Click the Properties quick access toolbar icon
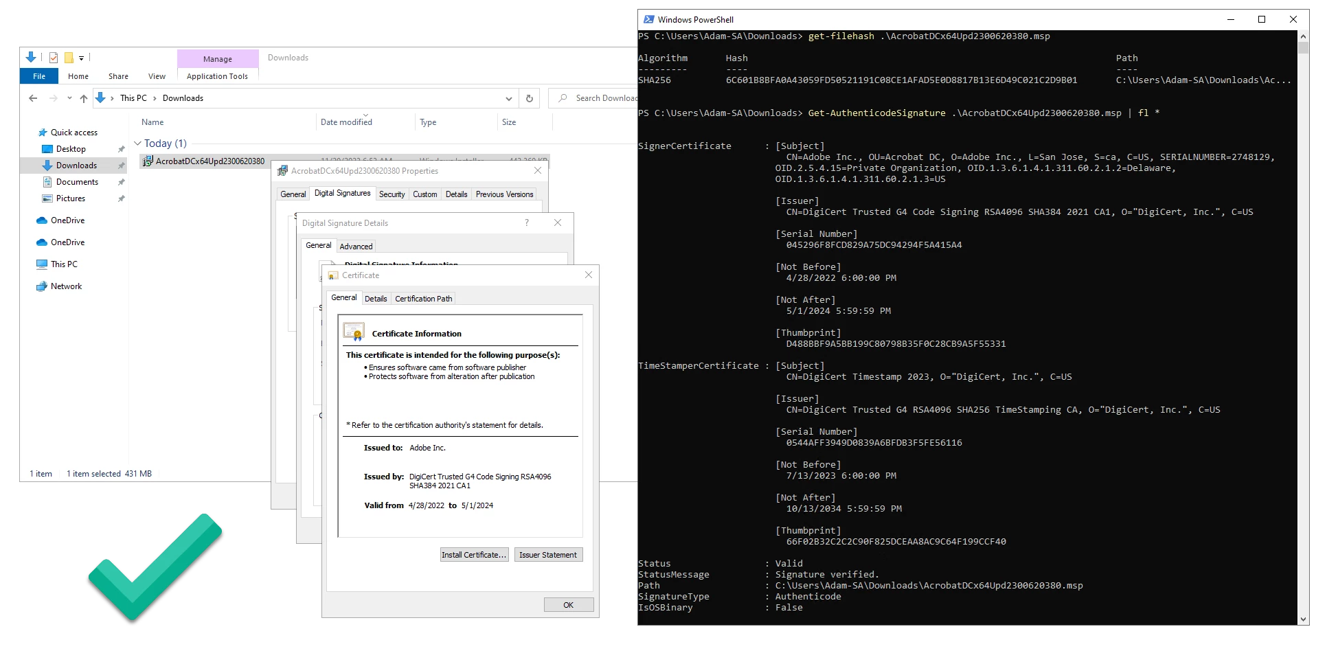This screenshot has width=1327, height=651. (x=54, y=58)
